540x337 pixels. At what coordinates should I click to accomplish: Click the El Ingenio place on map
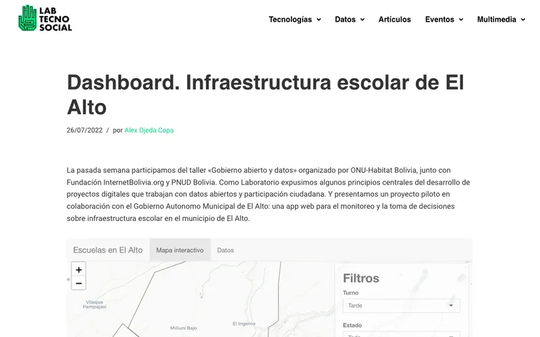pos(242,324)
